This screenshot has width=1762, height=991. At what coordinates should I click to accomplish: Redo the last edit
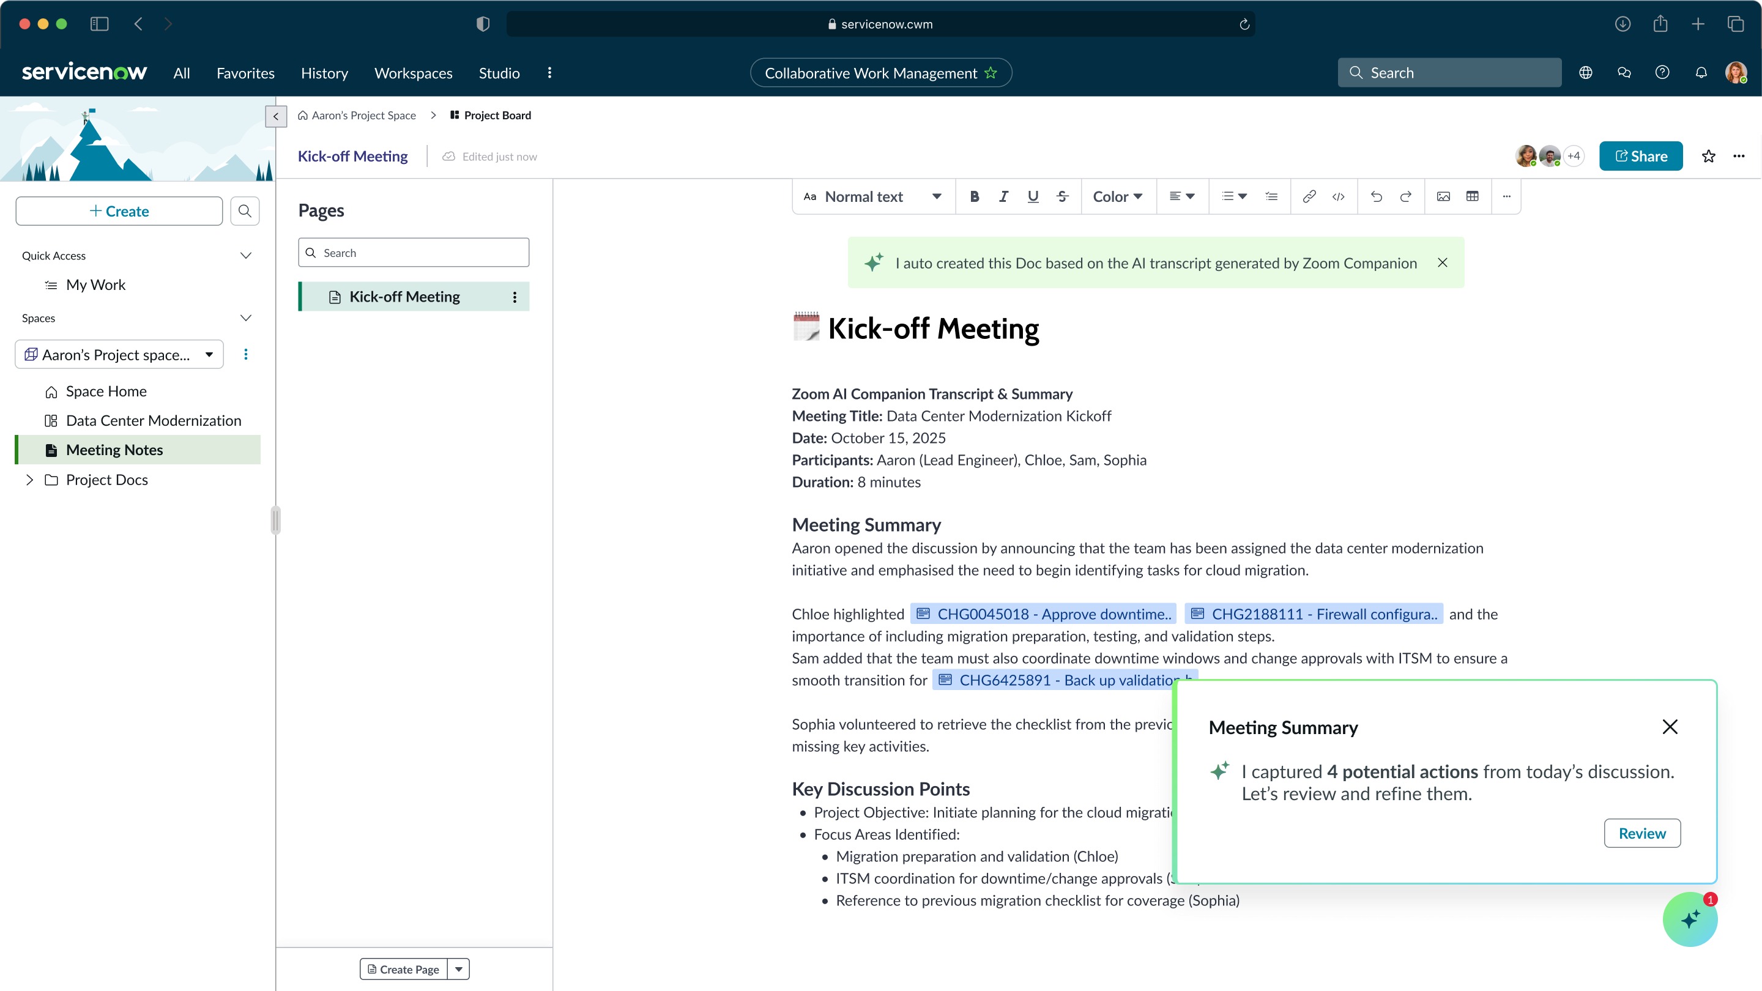click(x=1406, y=197)
